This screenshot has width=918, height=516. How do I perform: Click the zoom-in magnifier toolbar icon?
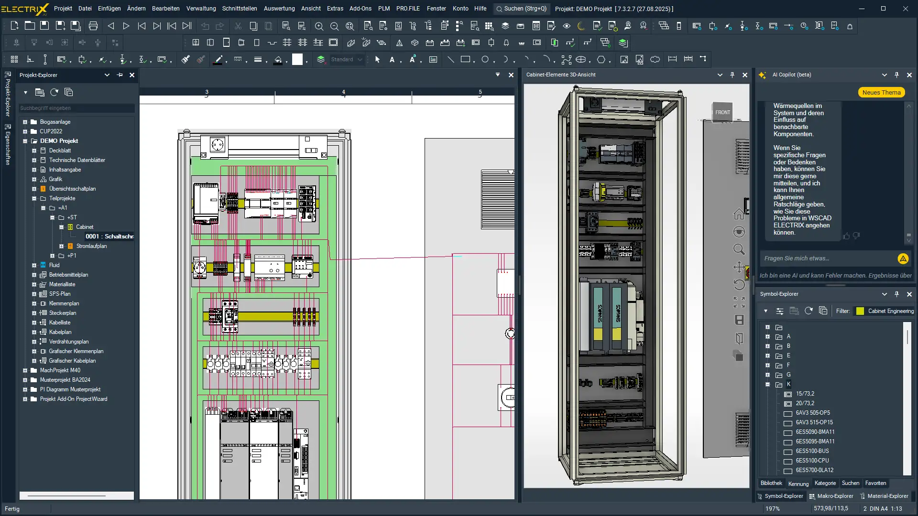coord(319,26)
